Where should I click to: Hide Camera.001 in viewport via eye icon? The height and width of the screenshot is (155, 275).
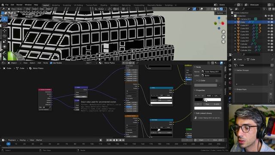[x=269, y=19]
